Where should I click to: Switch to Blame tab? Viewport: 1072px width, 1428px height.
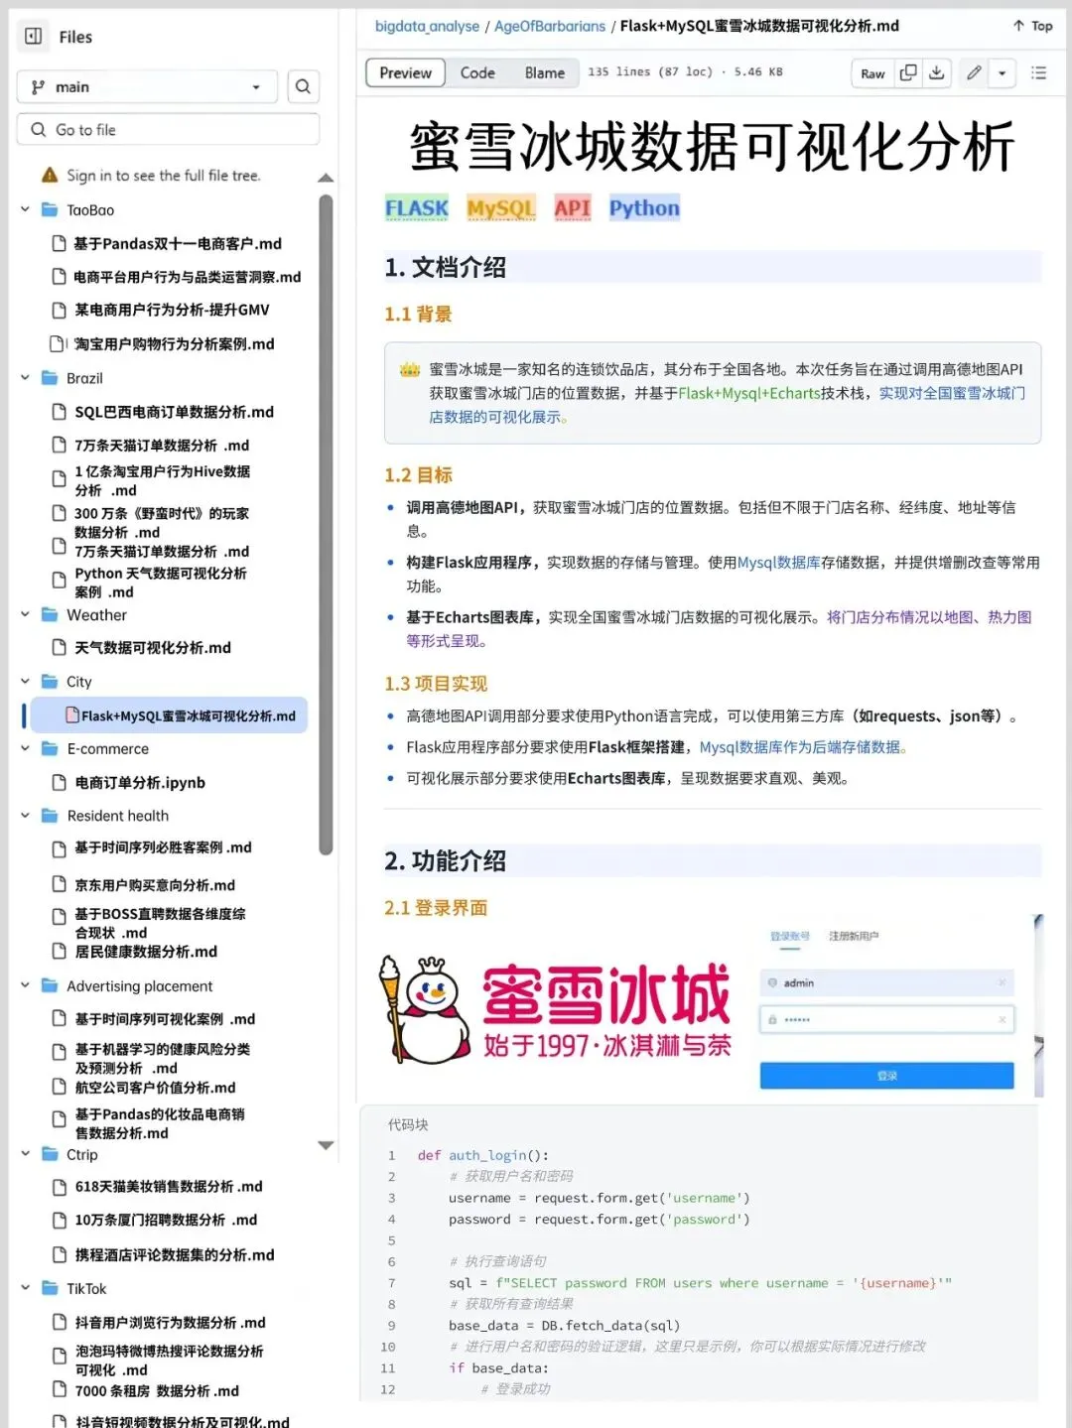545,73
